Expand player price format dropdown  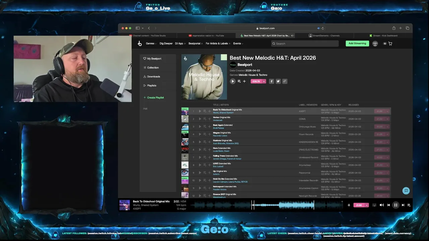pyautogui.click(x=367, y=205)
